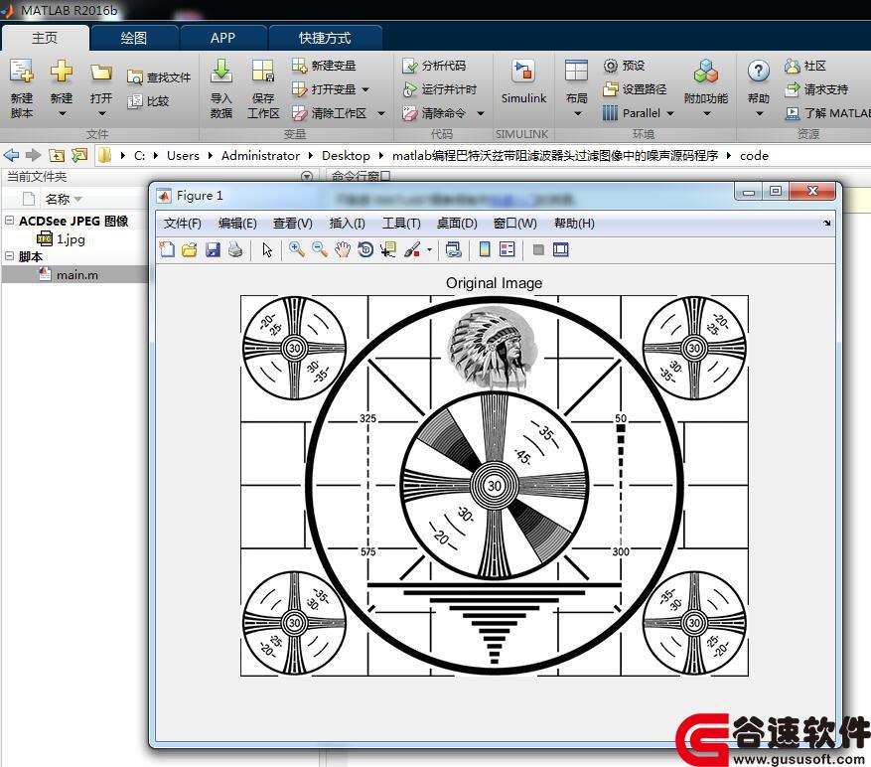This screenshot has height=767, width=871.
Task: Click the Community (社区) icon
Action: click(793, 66)
